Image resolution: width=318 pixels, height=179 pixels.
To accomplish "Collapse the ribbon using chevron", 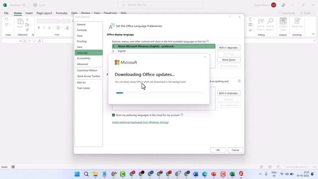I will point(314,34).
